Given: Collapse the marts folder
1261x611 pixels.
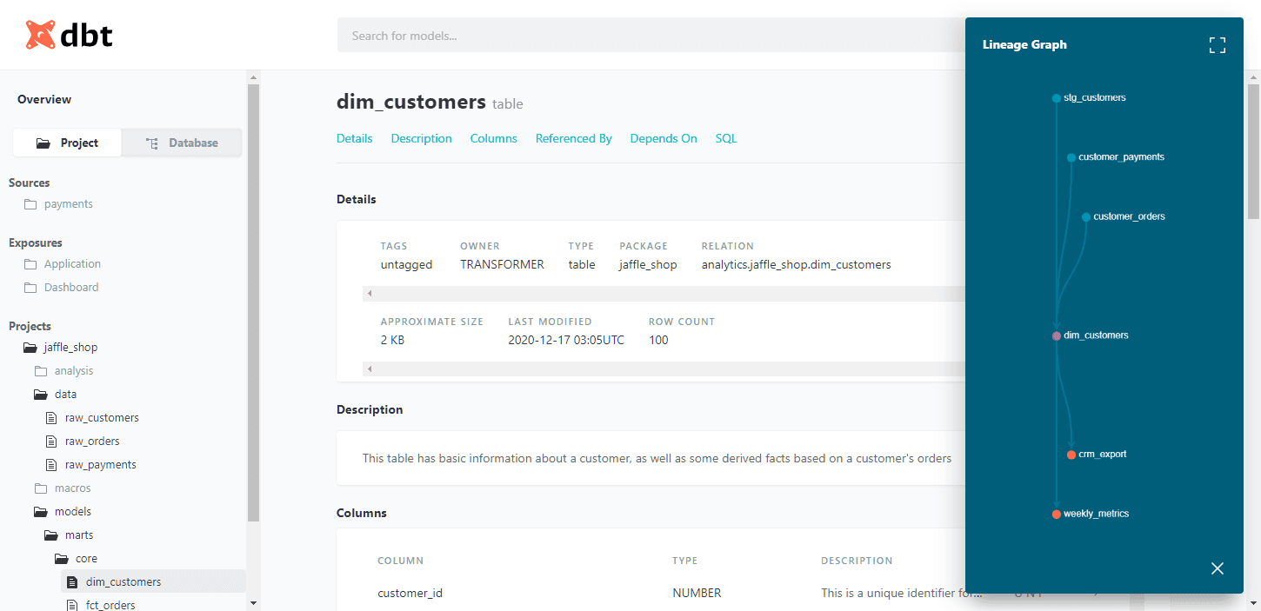Looking at the screenshot, I should coord(78,535).
